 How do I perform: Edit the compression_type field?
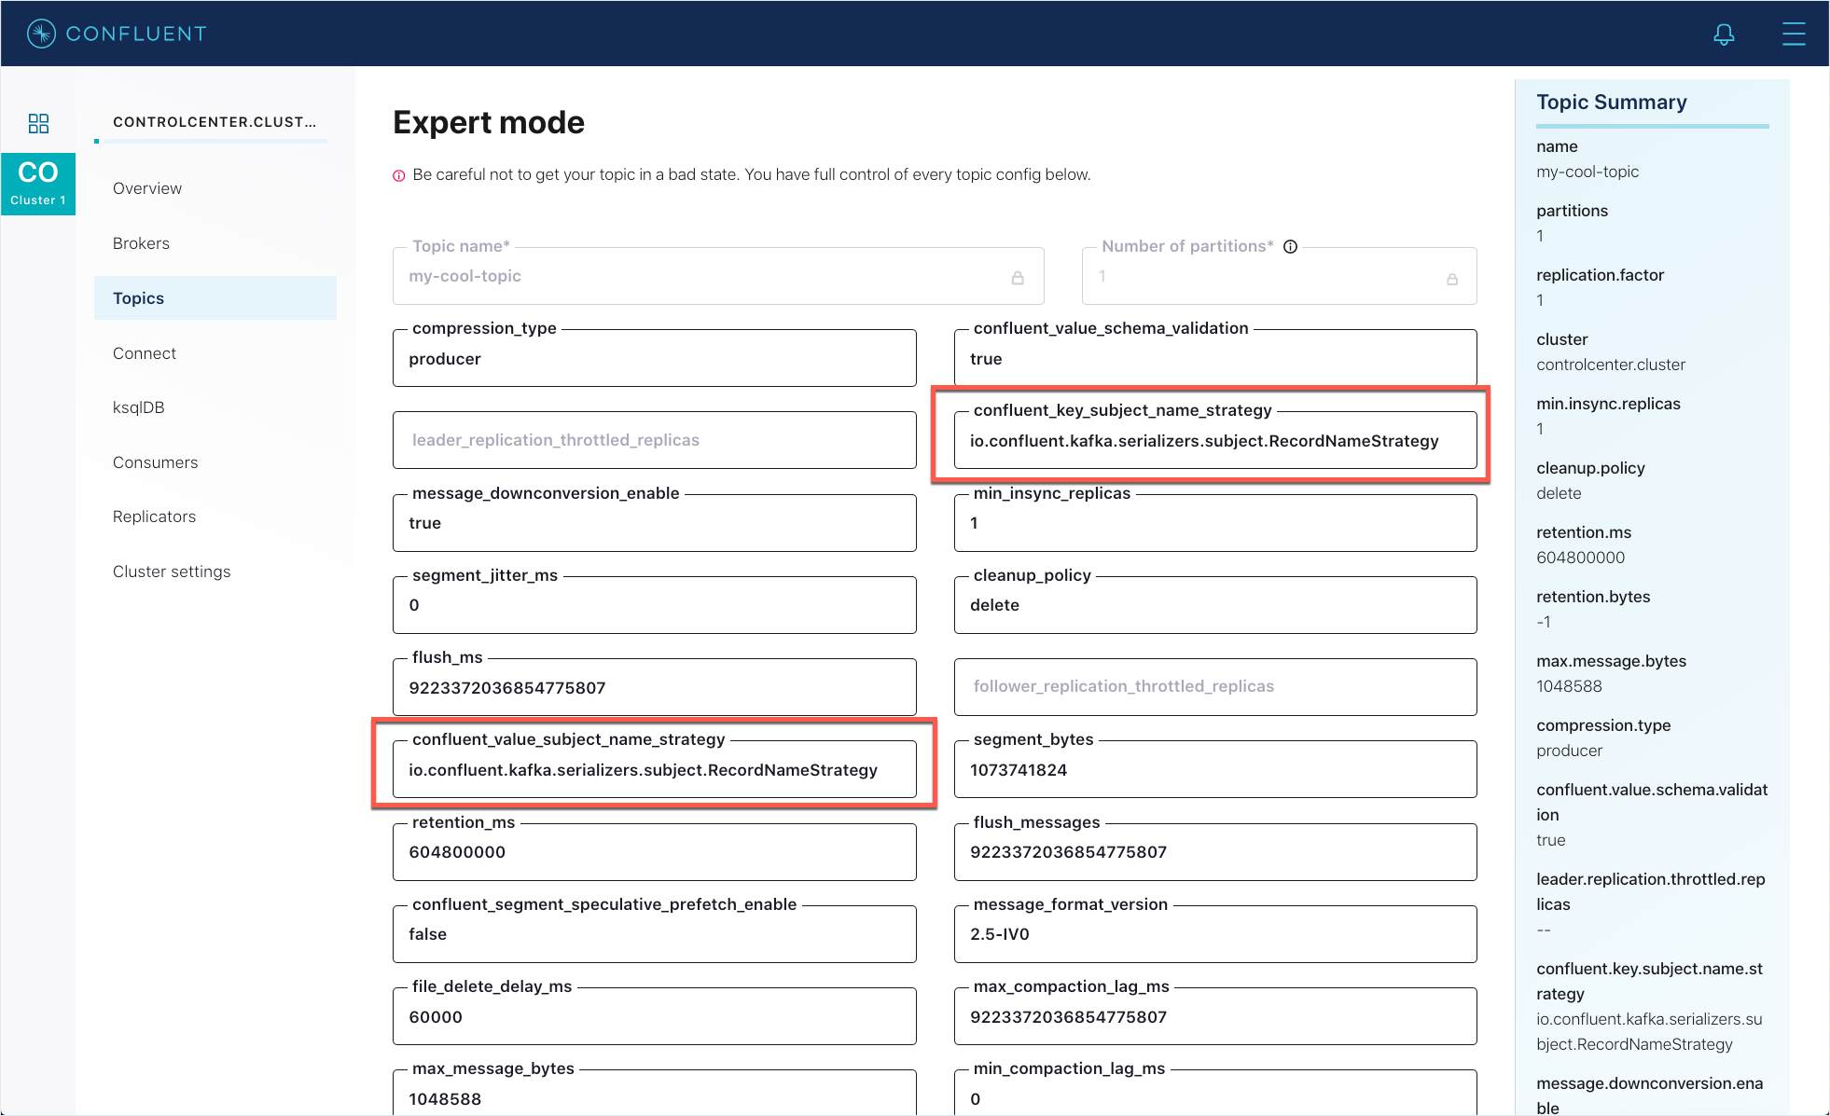click(655, 359)
